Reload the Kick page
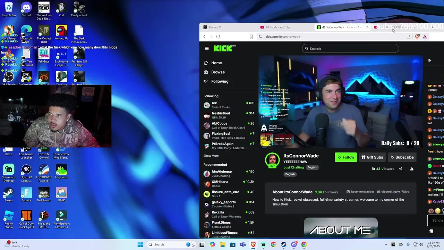The image size is (444, 250). (x=218, y=36)
